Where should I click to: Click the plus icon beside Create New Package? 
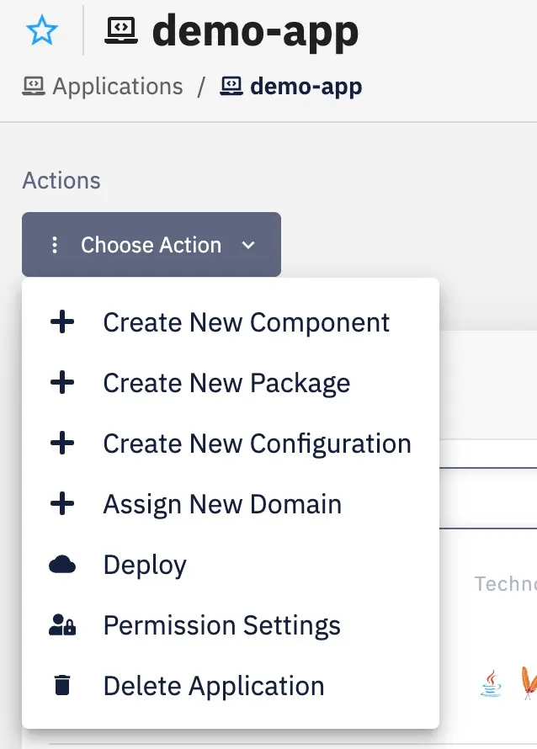click(x=62, y=383)
